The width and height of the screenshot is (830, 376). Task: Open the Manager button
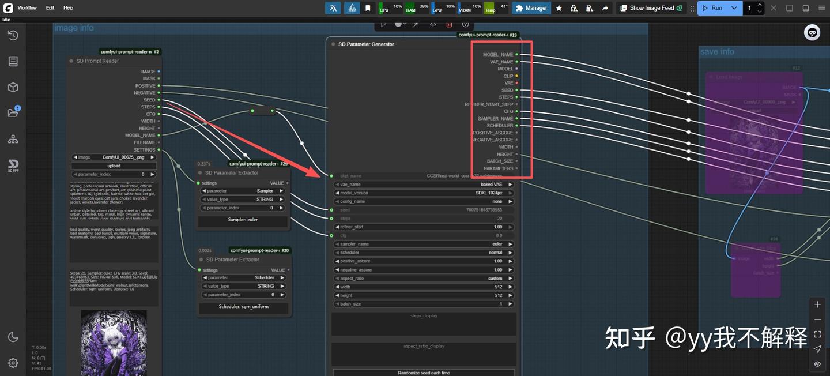(x=531, y=8)
